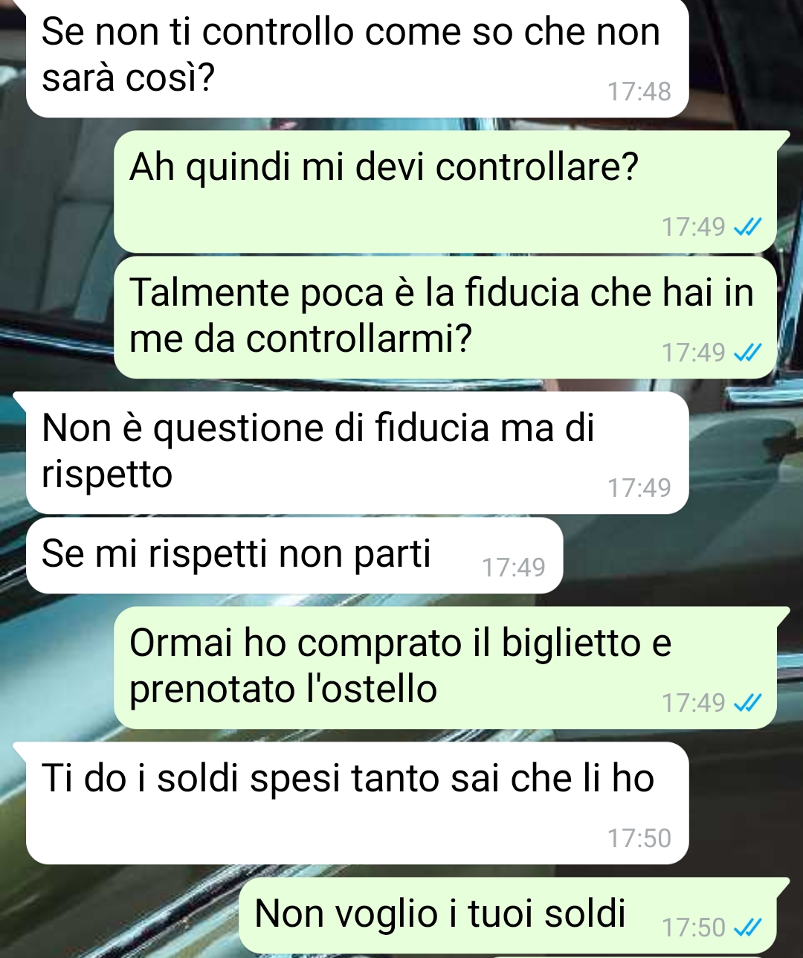Tap the 'Ah quindi mi devi controllare?' bubble
803x958 pixels.
446,192
